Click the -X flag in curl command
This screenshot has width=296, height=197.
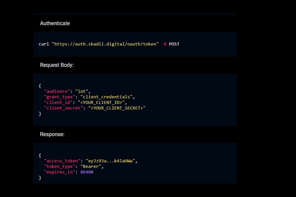[164, 44]
